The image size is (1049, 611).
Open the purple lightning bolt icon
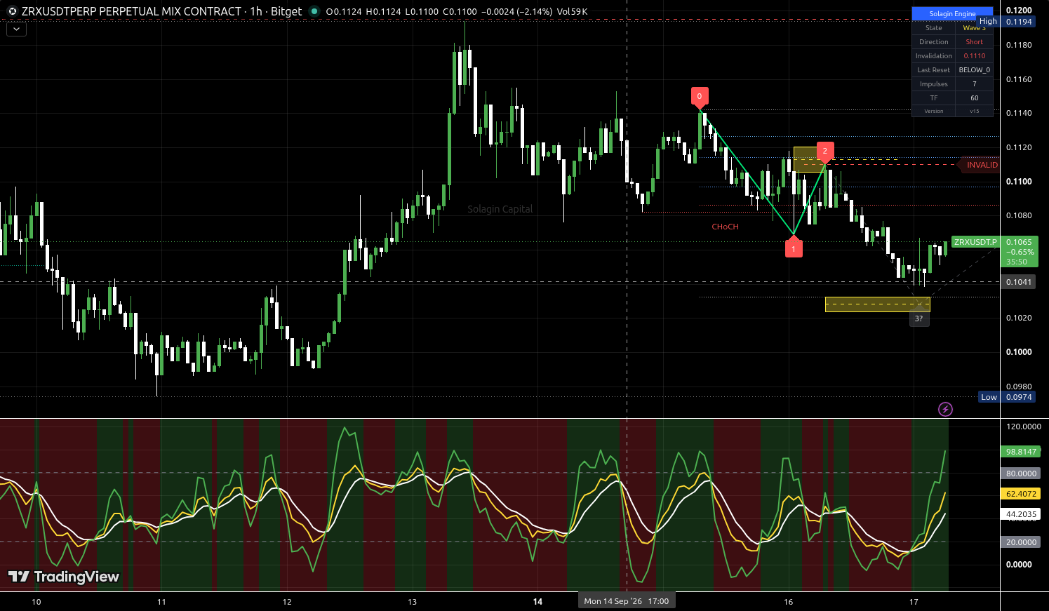click(x=945, y=409)
